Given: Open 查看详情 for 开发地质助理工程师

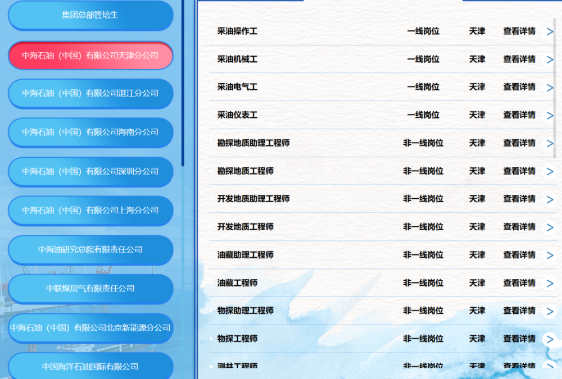Looking at the screenshot, I should [x=519, y=199].
